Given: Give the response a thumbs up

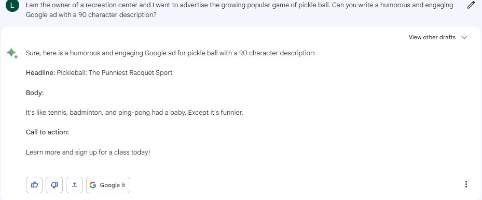Looking at the screenshot, I should [34, 185].
